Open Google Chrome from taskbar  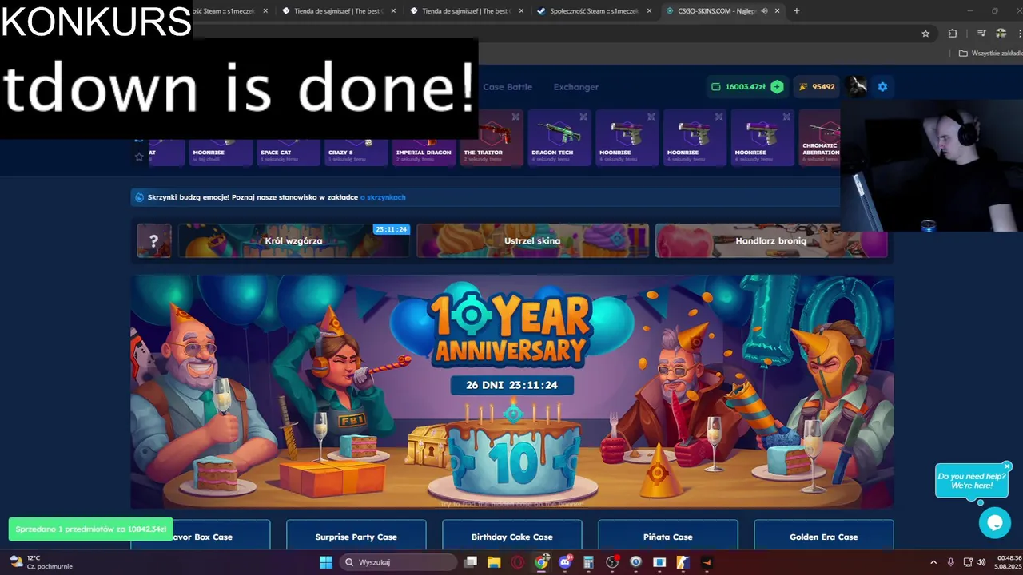tap(542, 562)
